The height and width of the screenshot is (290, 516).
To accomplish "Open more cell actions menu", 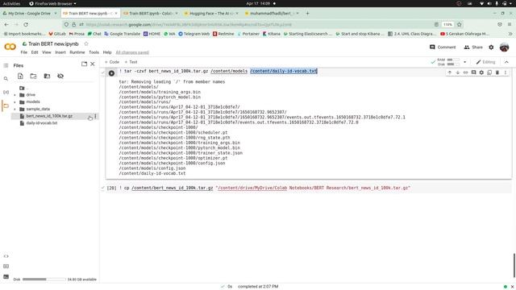I will tap(506, 72).
